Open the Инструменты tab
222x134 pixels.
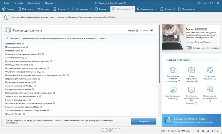[186, 9]
